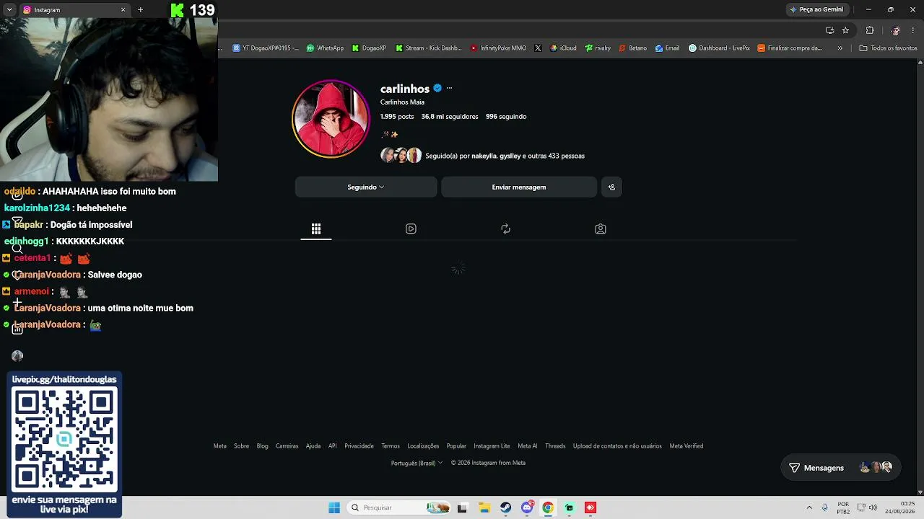Open the Betano bookmark
This screenshot has width=924, height=519.
pyautogui.click(x=632, y=48)
